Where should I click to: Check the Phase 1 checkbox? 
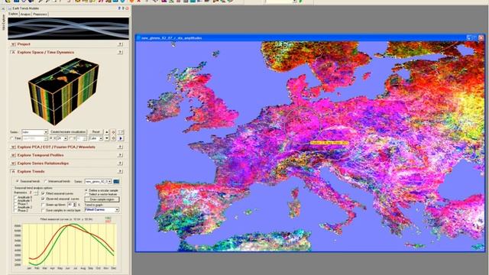click(15, 204)
